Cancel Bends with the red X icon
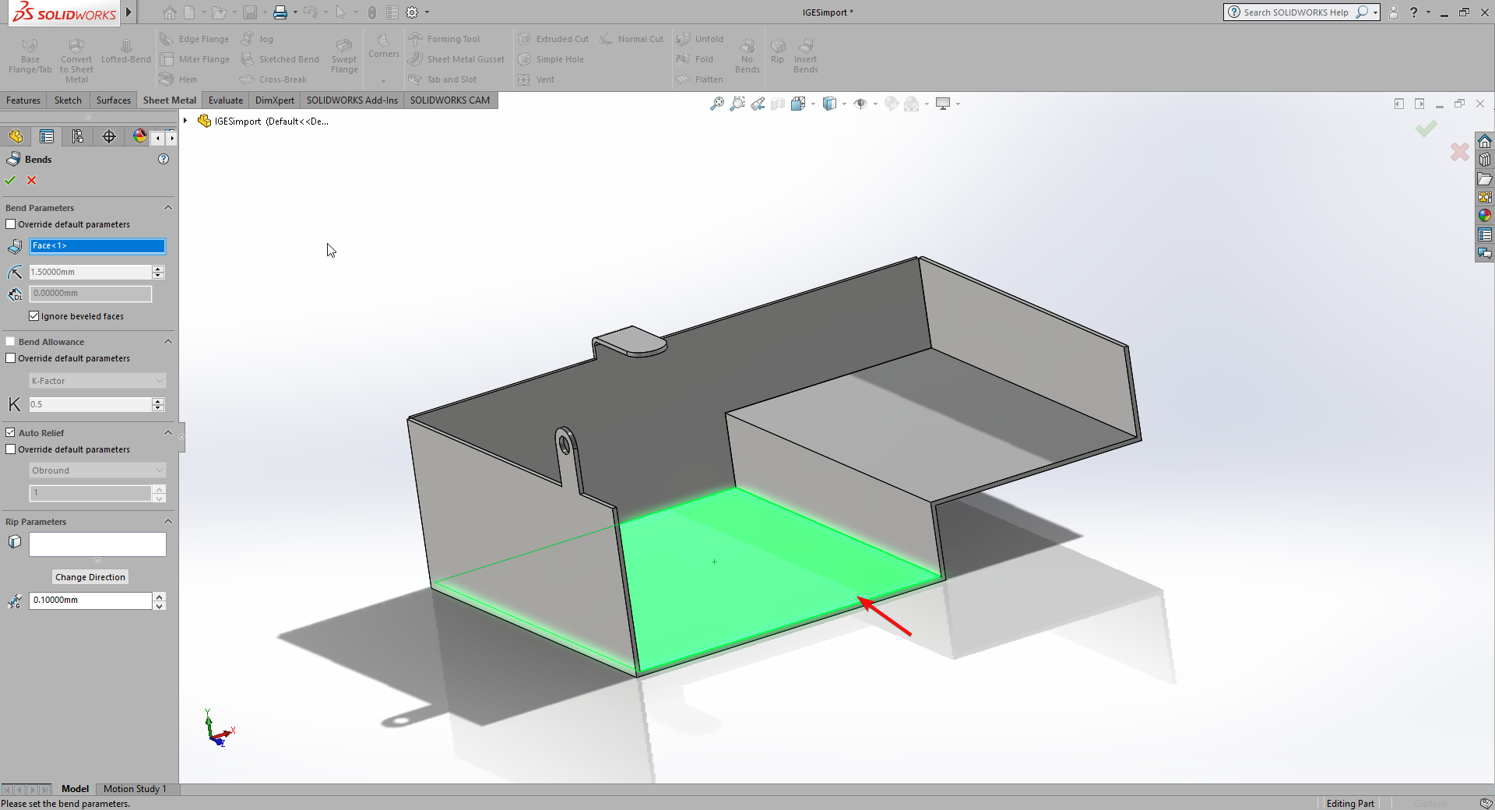The height and width of the screenshot is (810, 1495). coord(32,181)
